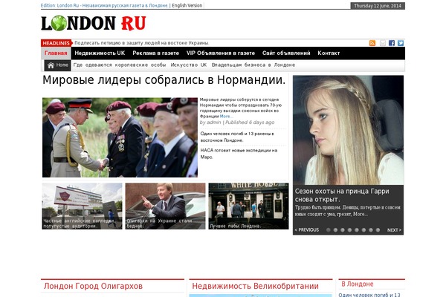Open thumbnail Частные английские колледжи
This screenshot has width=446, height=297.
click(82, 206)
